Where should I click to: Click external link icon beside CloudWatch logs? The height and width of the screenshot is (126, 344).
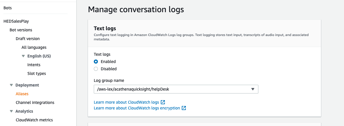[x=163, y=102]
